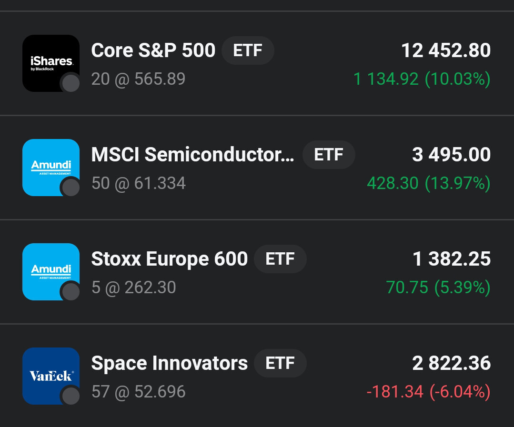The image size is (514, 427).
Task: Tap the ETF tag beside Space Innovators
Action: coord(280,363)
